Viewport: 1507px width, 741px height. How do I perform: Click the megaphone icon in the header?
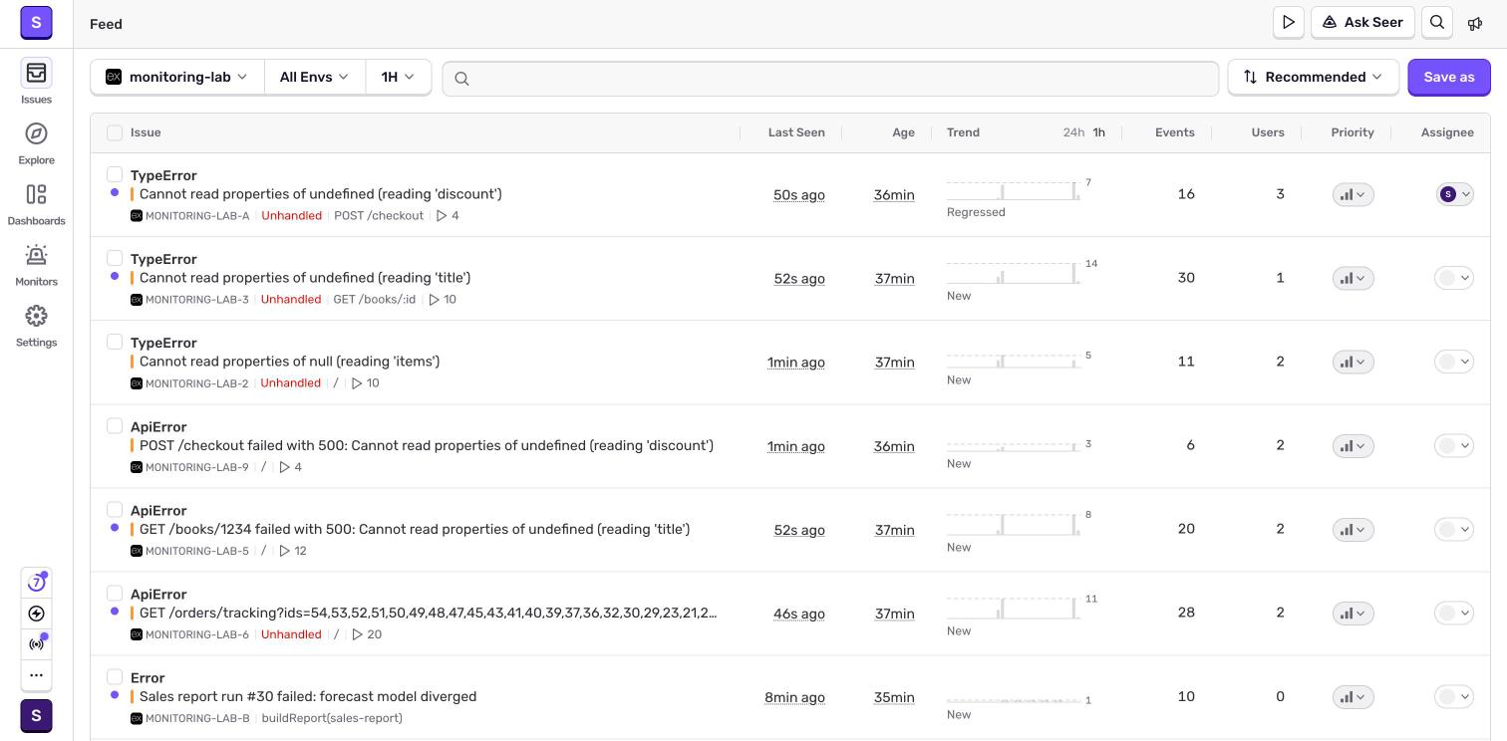pyautogui.click(x=1475, y=23)
